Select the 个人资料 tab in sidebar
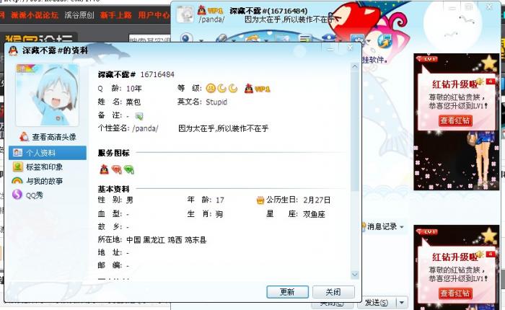The image size is (505, 310). click(48, 153)
